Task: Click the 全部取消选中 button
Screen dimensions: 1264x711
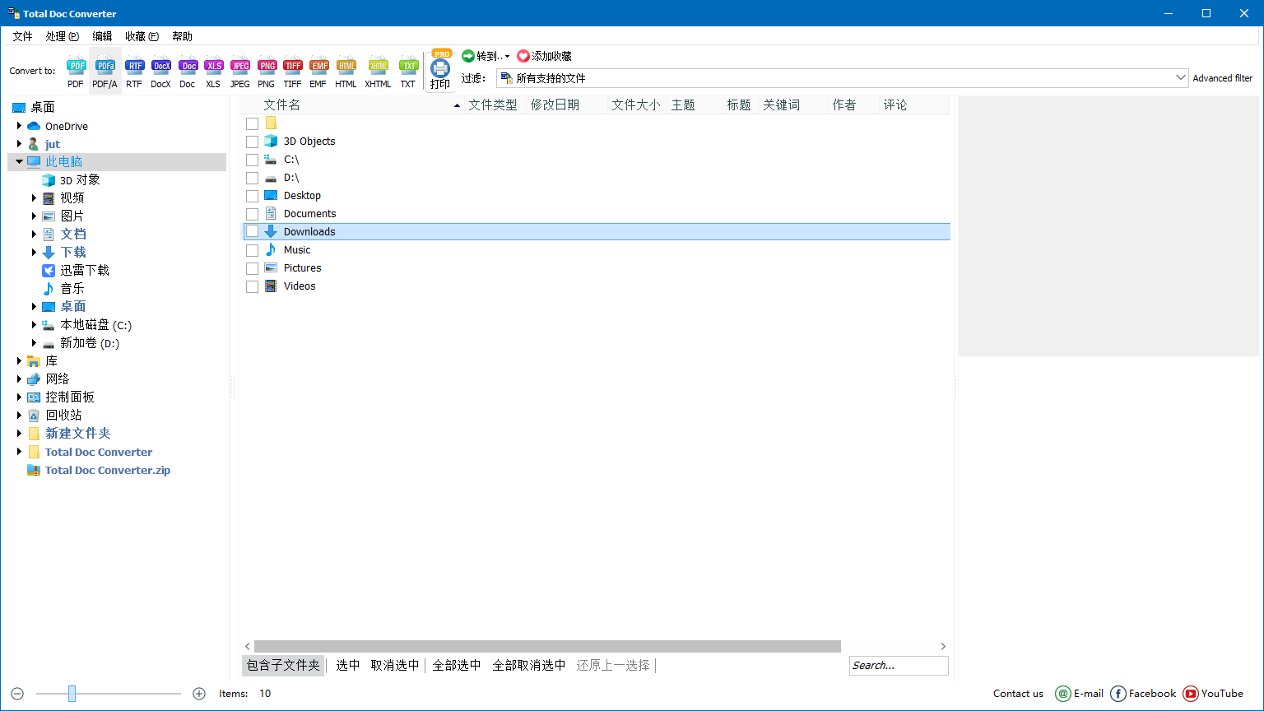Action: [529, 665]
